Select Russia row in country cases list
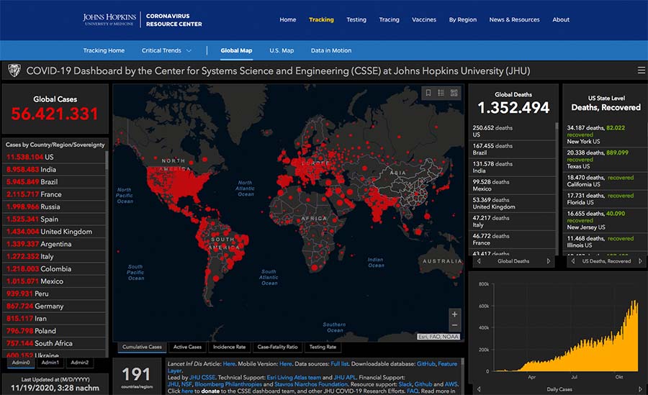The width and height of the screenshot is (648, 395). [x=54, y=206]
